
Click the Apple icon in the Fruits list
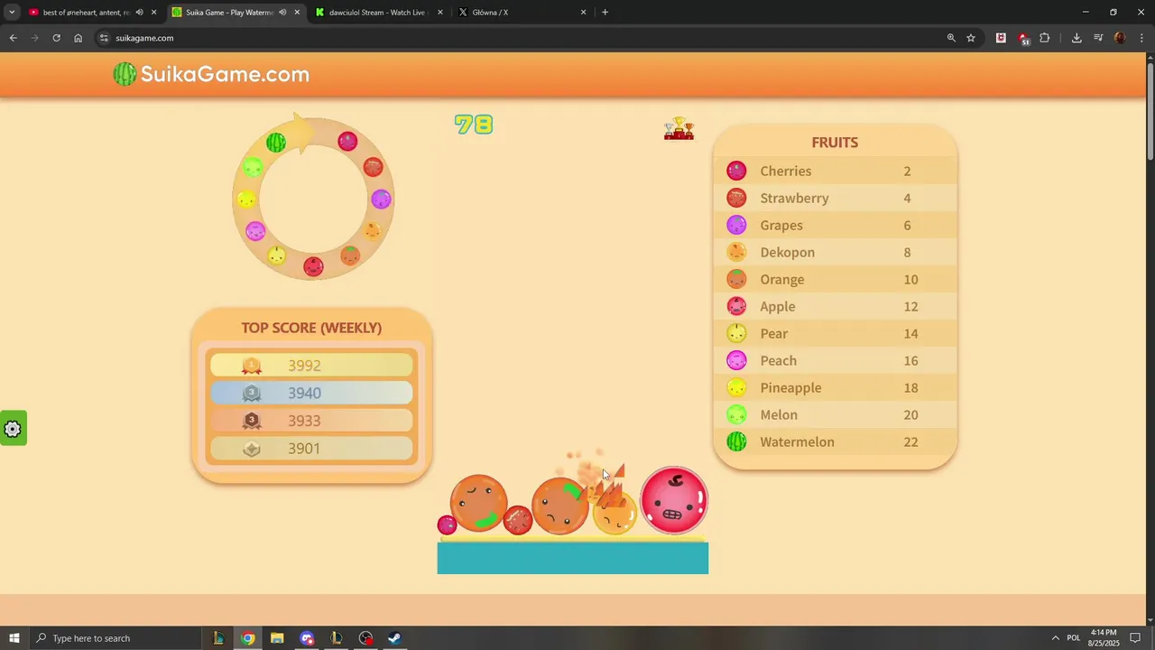pos(736,306)
